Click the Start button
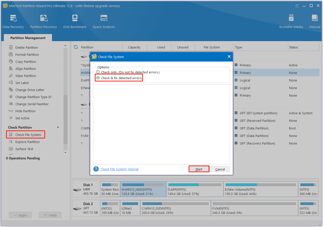 [199, 169]
